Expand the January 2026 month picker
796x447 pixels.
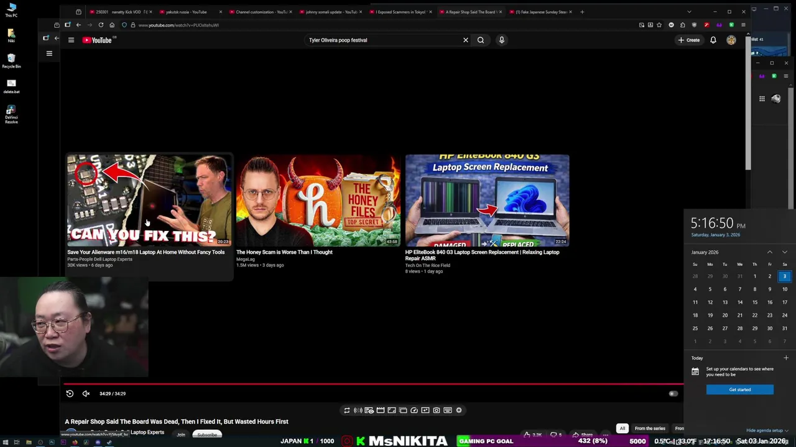tap(705, 252)
